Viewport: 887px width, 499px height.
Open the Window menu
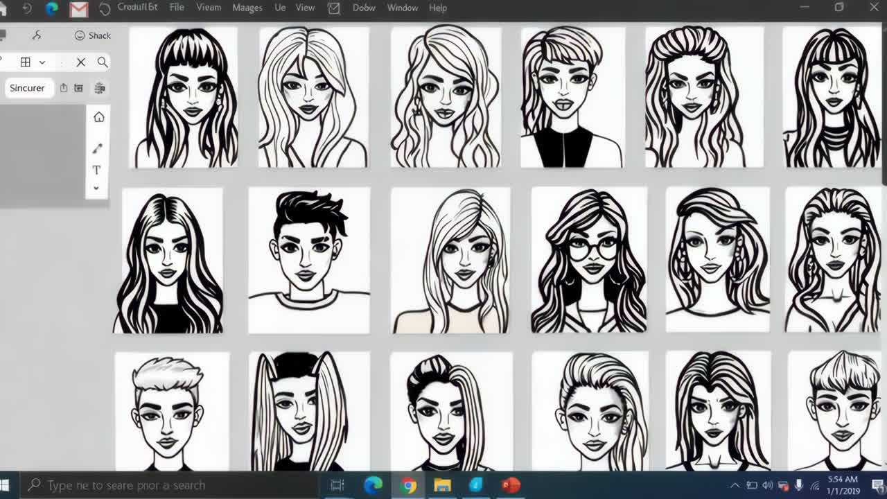(402, 8)
